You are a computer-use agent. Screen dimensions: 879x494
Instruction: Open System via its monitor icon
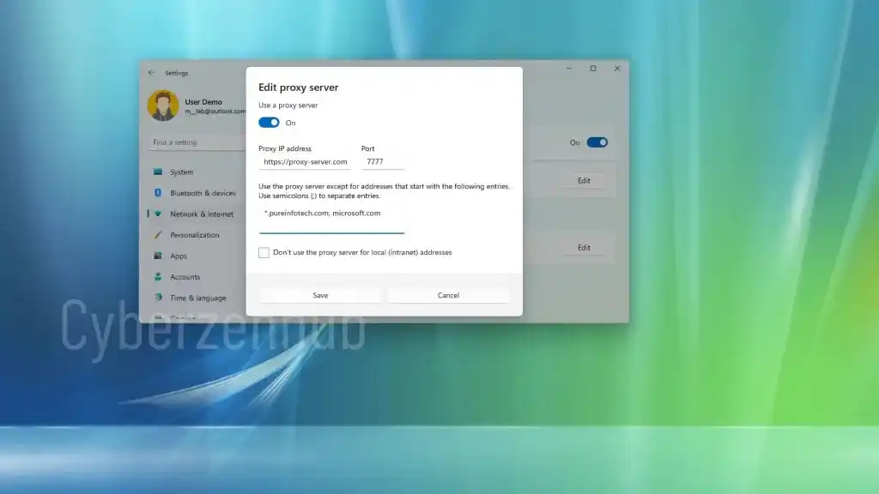pos(158,172)
